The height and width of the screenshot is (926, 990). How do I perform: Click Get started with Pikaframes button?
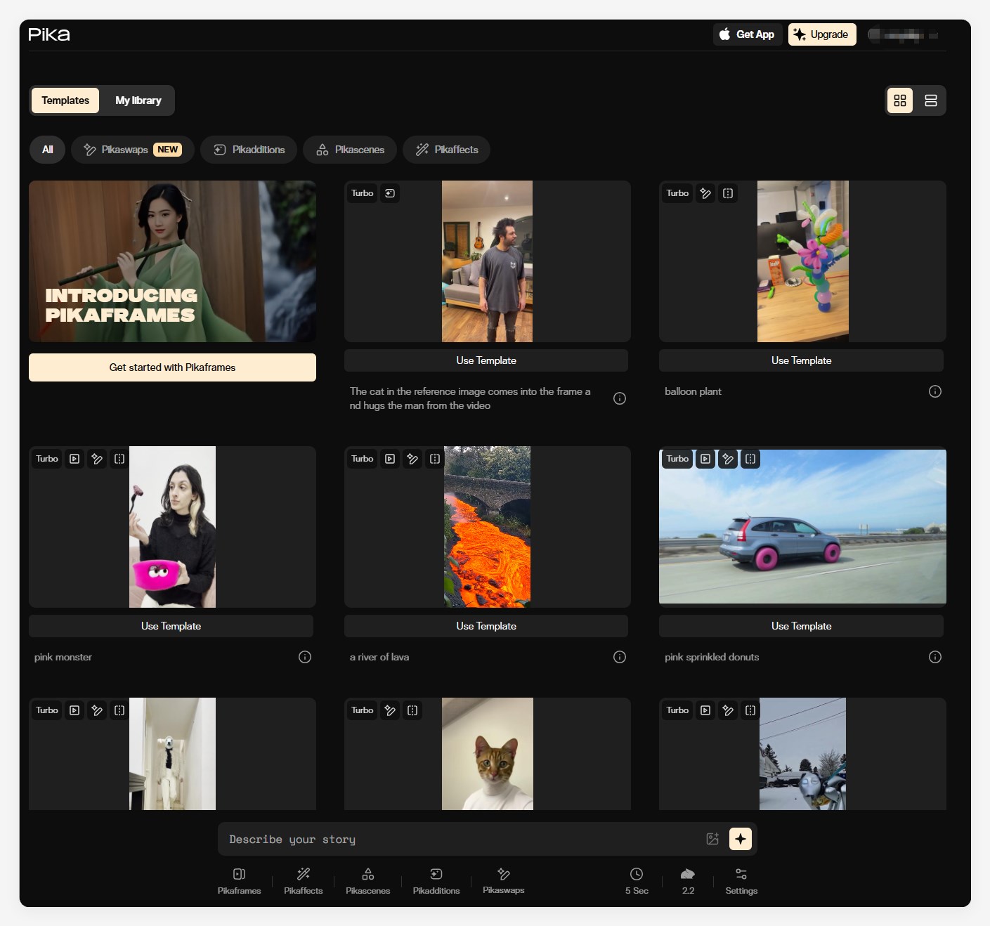point(172,367)
